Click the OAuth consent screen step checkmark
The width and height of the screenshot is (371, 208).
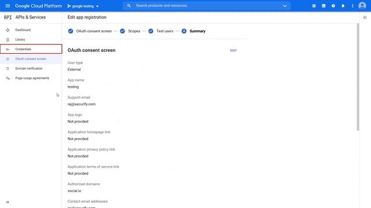[71, 31]
